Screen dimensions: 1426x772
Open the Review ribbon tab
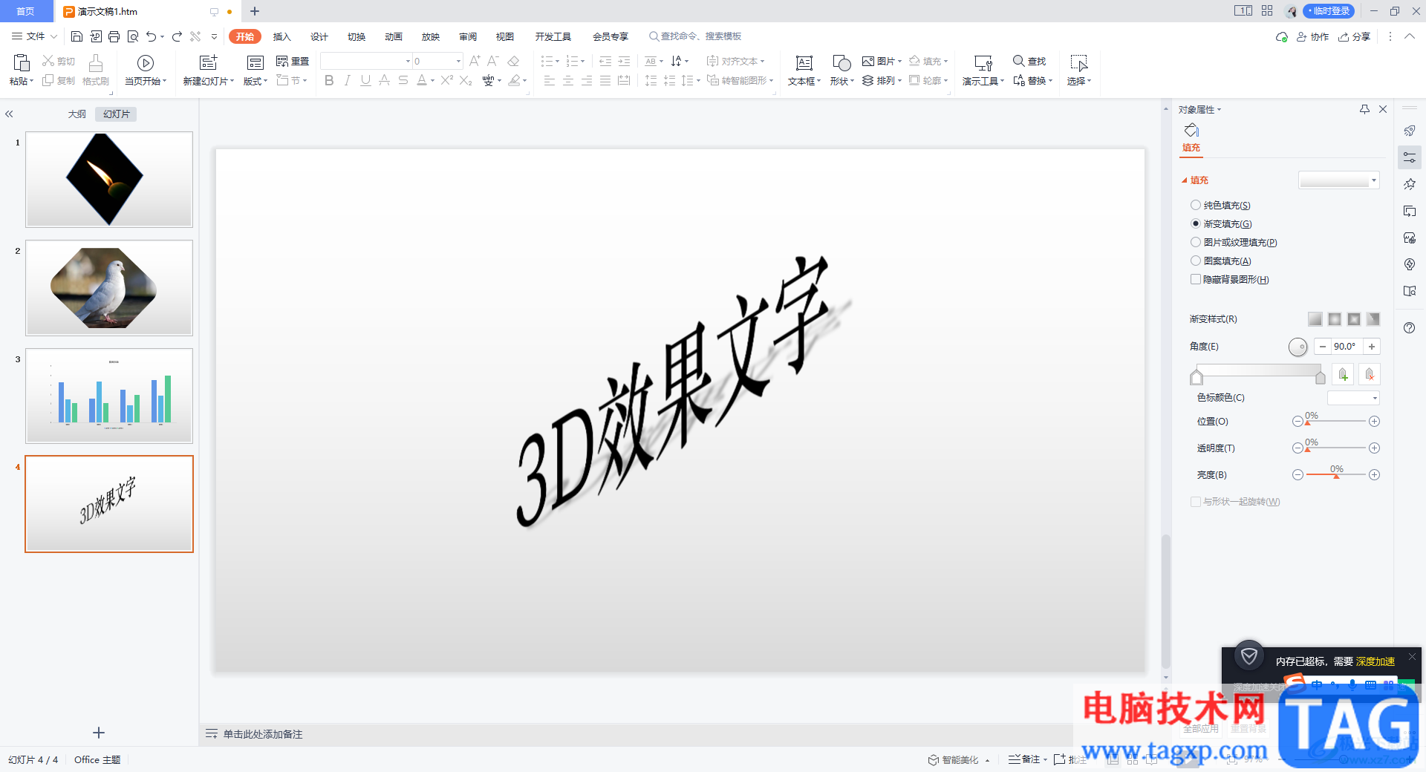(x=468, y=36)
